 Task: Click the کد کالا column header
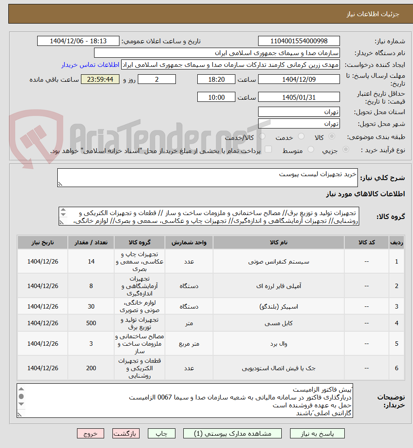[367, 243]
